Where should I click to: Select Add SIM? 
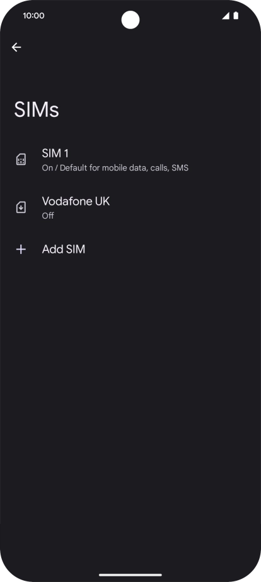point(130,250)
